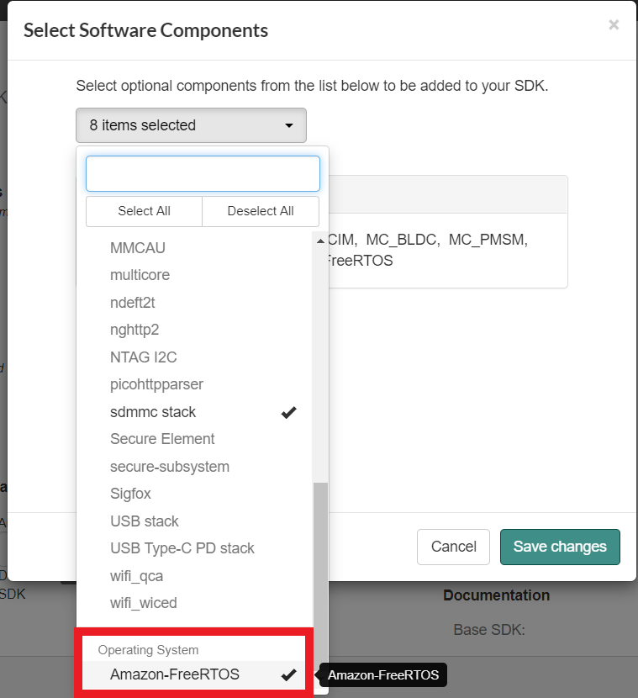Click the Cancel button

pos(453,547)
